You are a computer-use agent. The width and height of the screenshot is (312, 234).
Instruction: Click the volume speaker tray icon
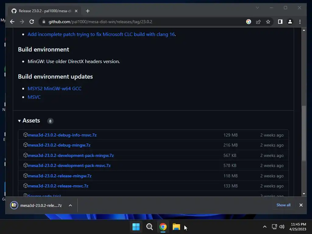coord(282,227)
